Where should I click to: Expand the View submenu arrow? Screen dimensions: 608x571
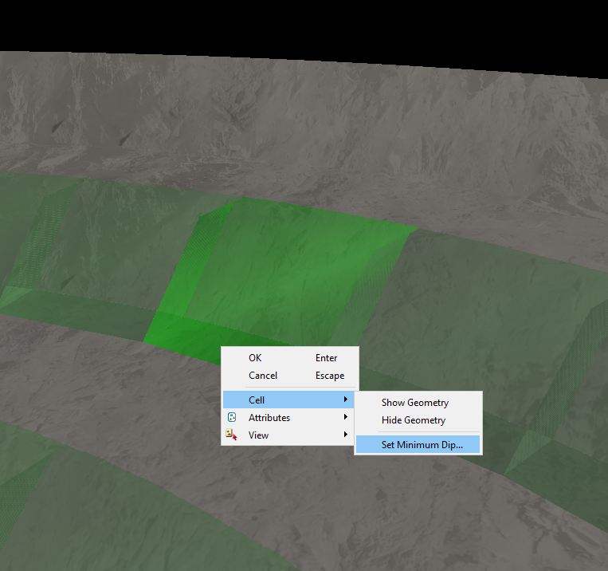coord(346,435)
